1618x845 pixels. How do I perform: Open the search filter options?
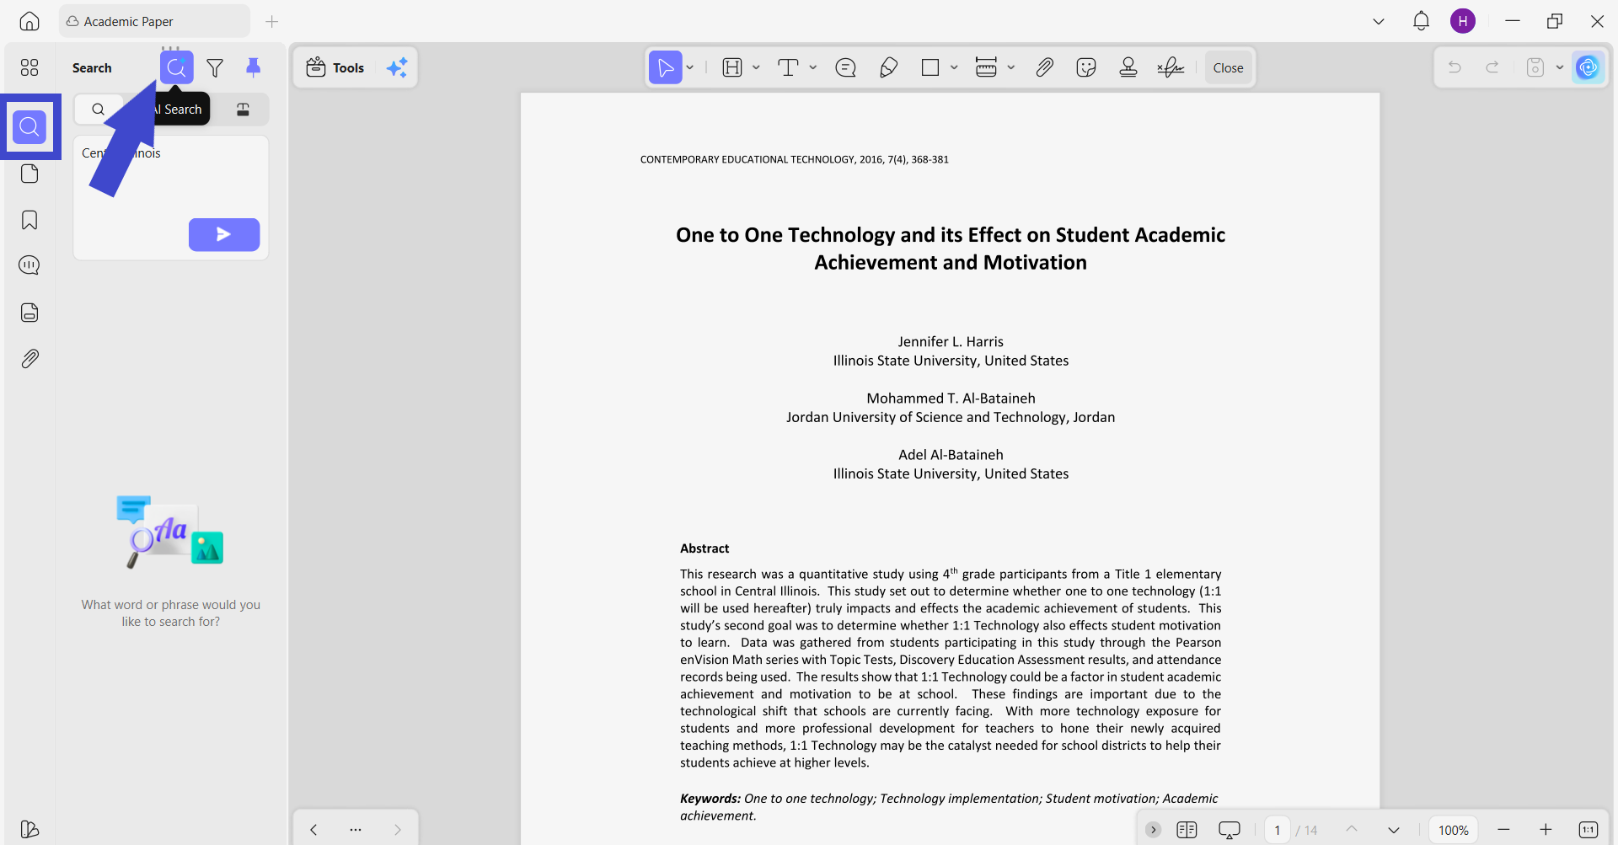[215, 67]
